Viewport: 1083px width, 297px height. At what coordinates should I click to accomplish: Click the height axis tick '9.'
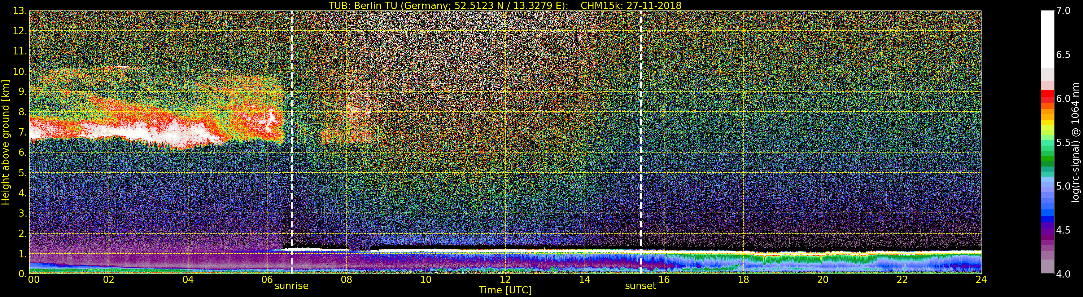point(22,92)
